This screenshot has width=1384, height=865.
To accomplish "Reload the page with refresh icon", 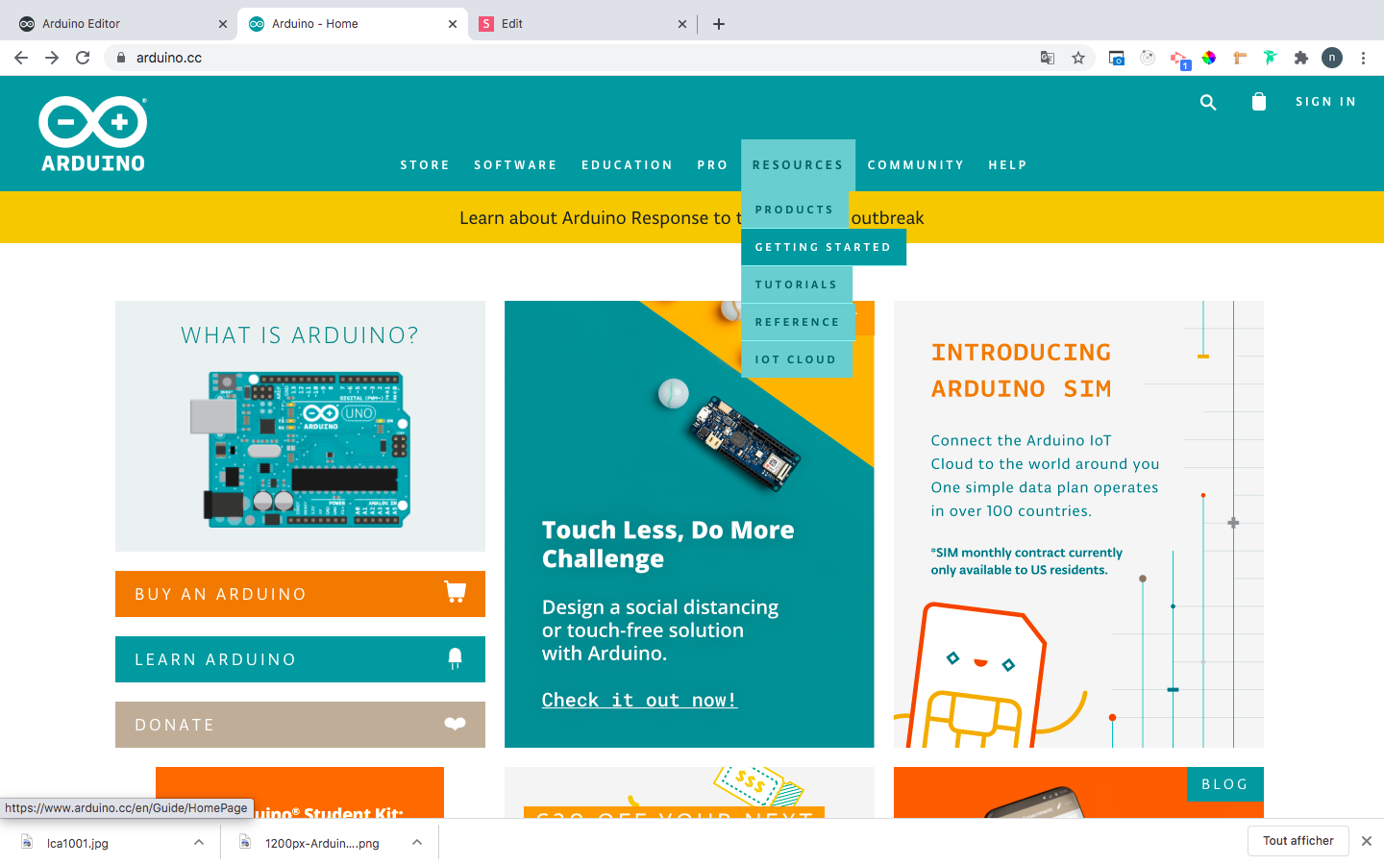I will (x=83, y=58).
